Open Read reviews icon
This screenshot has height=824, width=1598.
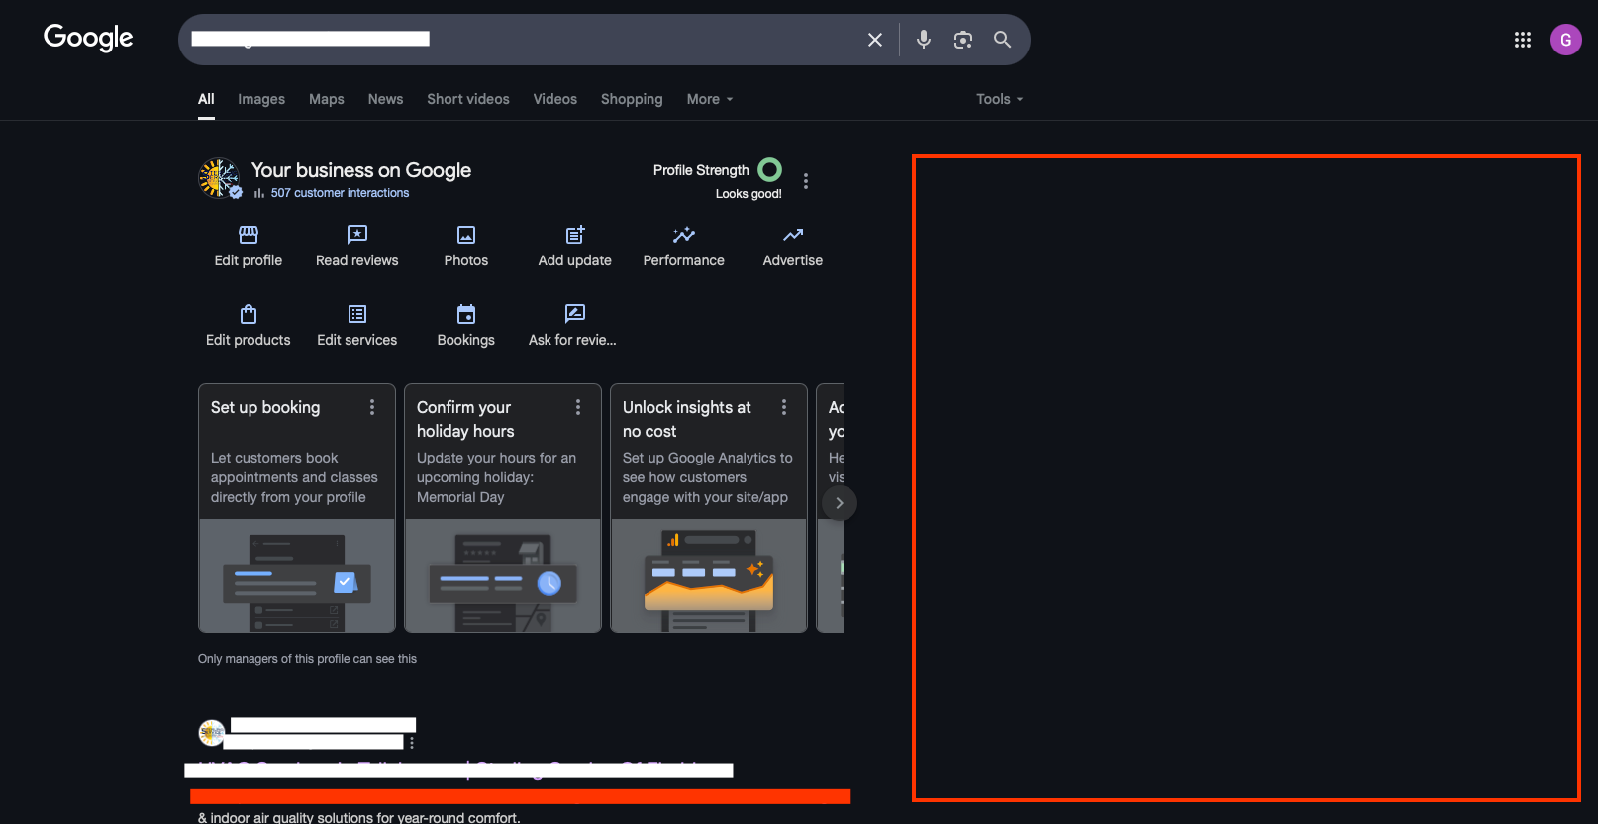[x=357, y=235]
